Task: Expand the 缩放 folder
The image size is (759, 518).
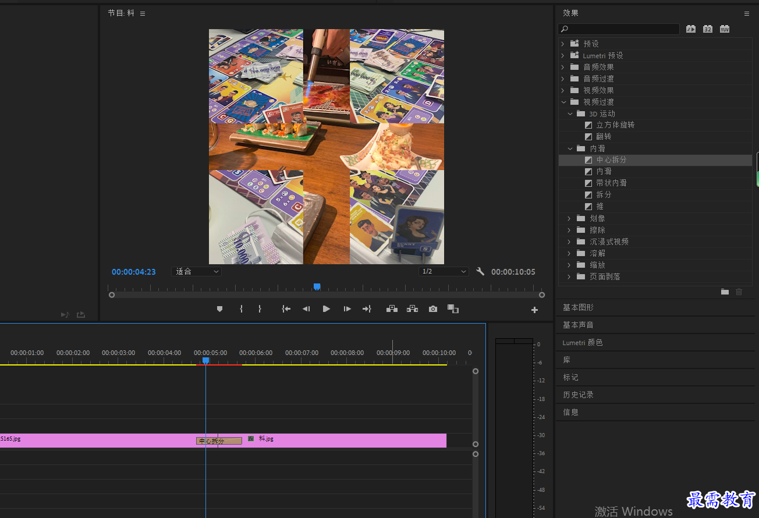Action: (569, 265)
